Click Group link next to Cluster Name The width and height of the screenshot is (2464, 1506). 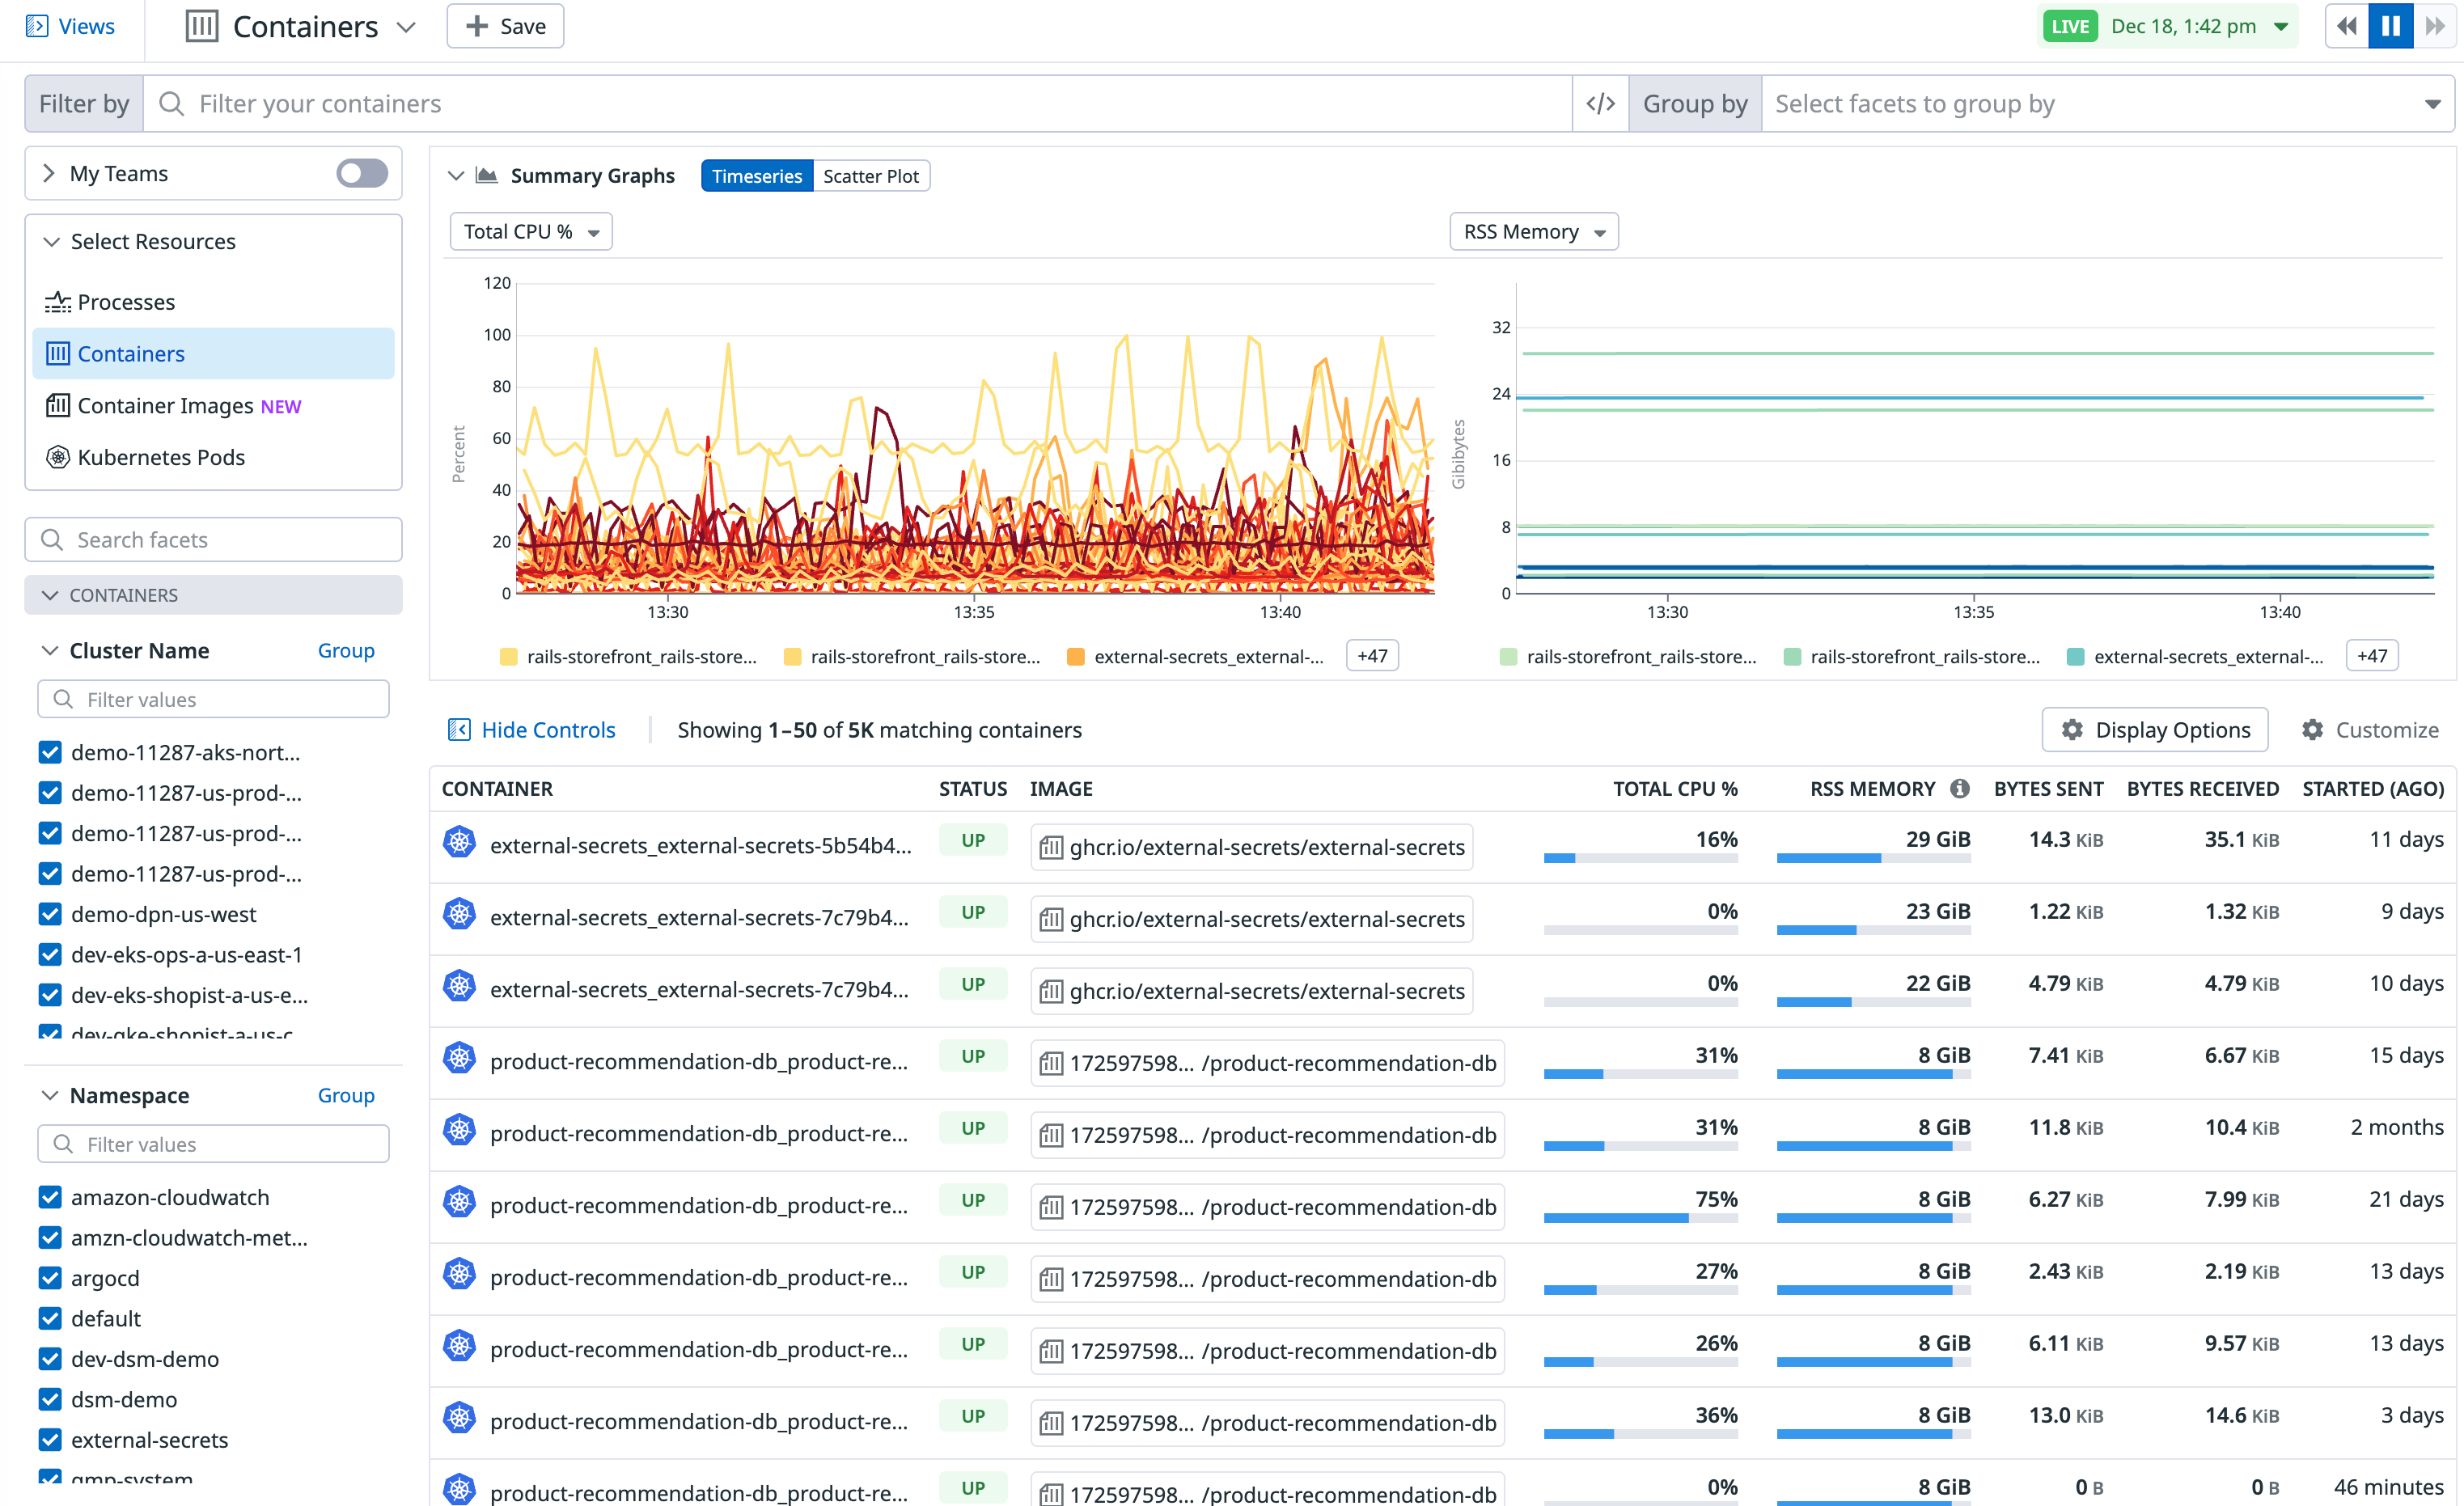[x=346, y=651]
